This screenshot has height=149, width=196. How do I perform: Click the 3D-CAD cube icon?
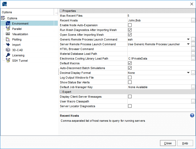(x=8, y=50)
